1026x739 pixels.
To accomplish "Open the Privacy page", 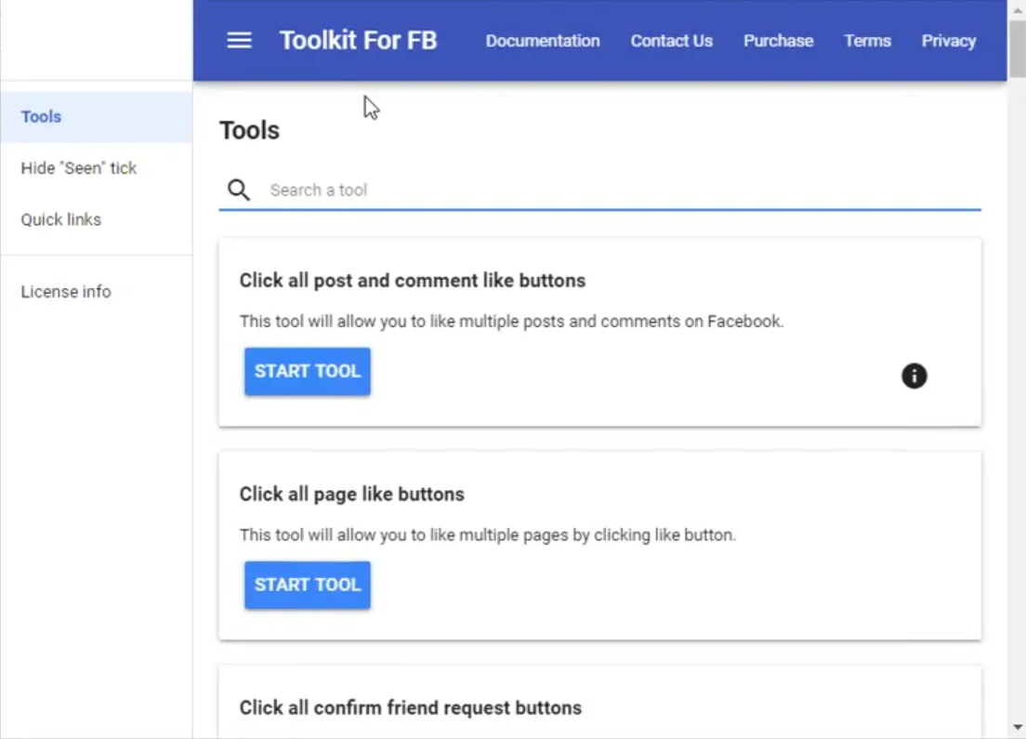I will pyautogui.click(x=948, y=41).
